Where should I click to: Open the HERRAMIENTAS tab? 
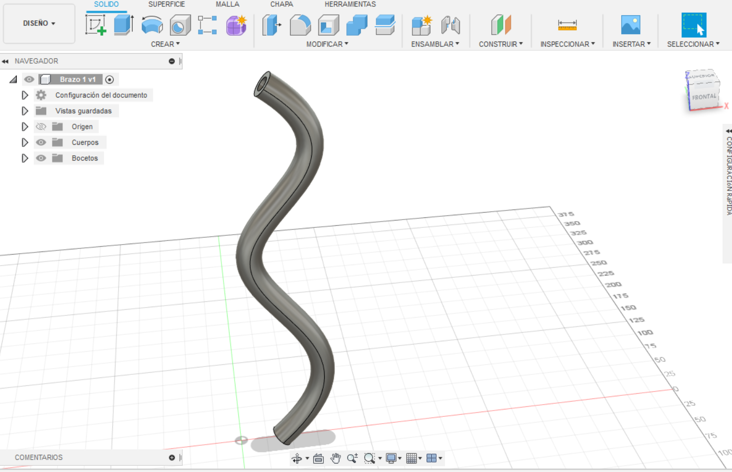(x=350, y=4)
